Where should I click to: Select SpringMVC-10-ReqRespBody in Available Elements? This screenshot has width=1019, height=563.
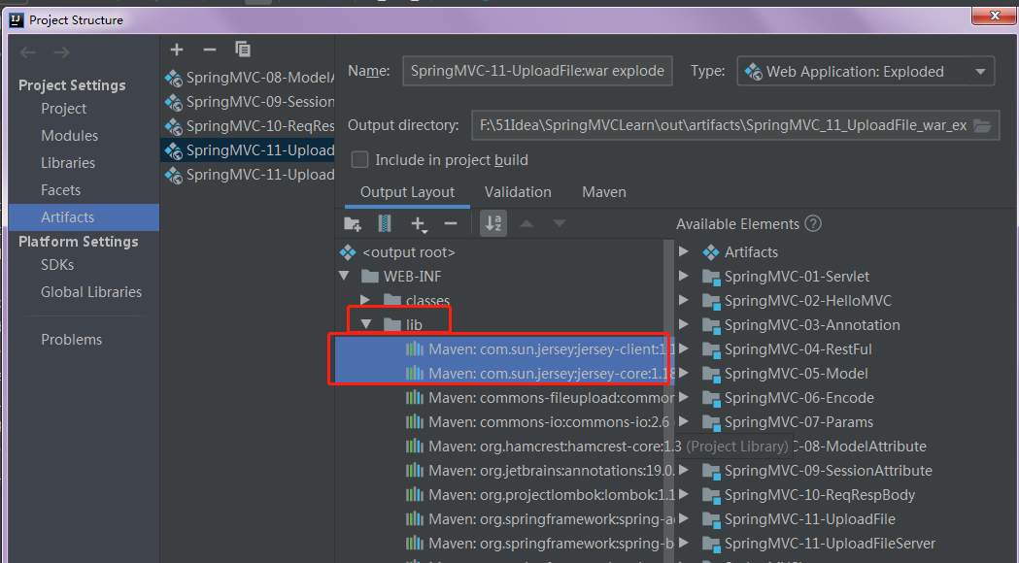(x=820, y=495)
